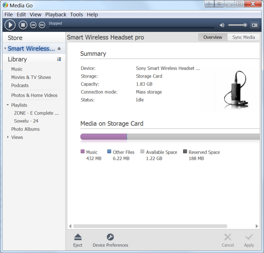Click the Media Go title bar icon
The image size is (264, 253).
5,5
